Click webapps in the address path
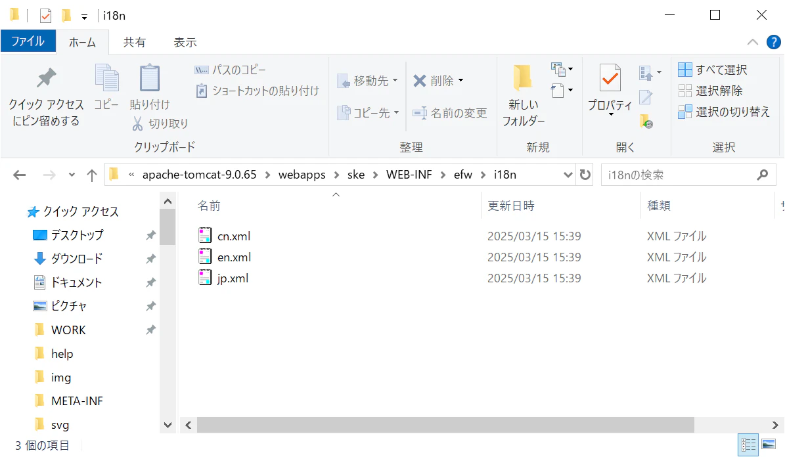This screenshot has height=457, width=785. click(302, 175)
